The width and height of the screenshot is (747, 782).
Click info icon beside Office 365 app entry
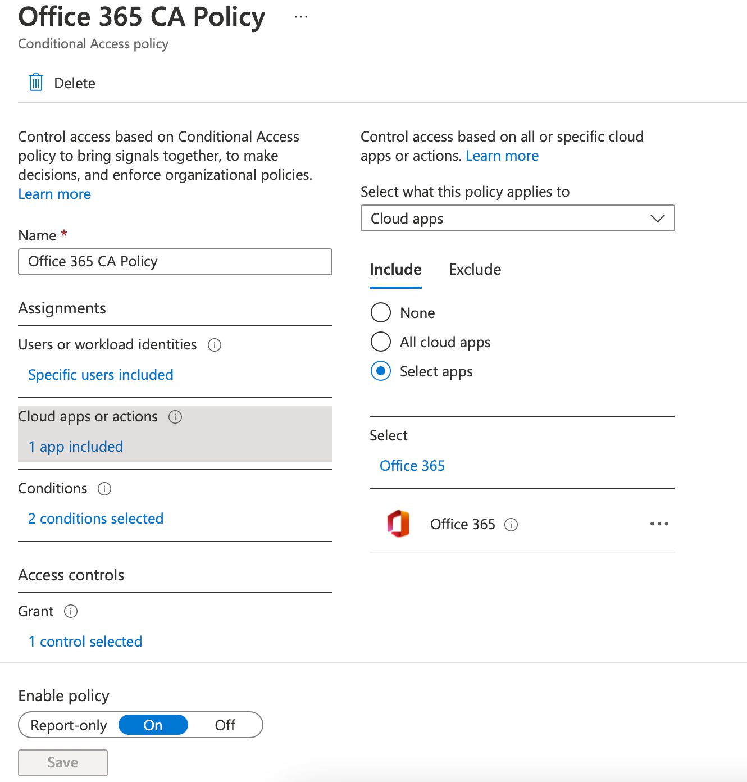pos(511,525)
